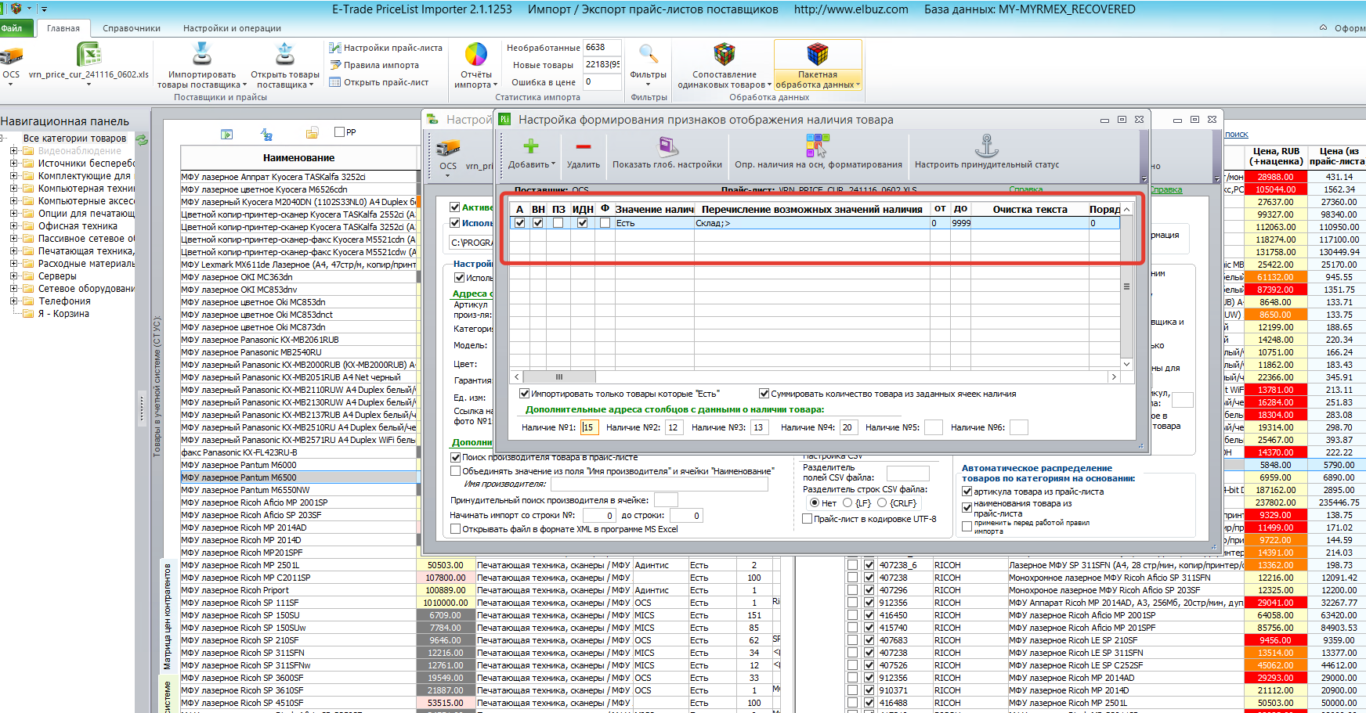Open the Отчёты импорта dropdown
Image resolution: width=1366 pixels, height=713 pixels.
point(495,85)
